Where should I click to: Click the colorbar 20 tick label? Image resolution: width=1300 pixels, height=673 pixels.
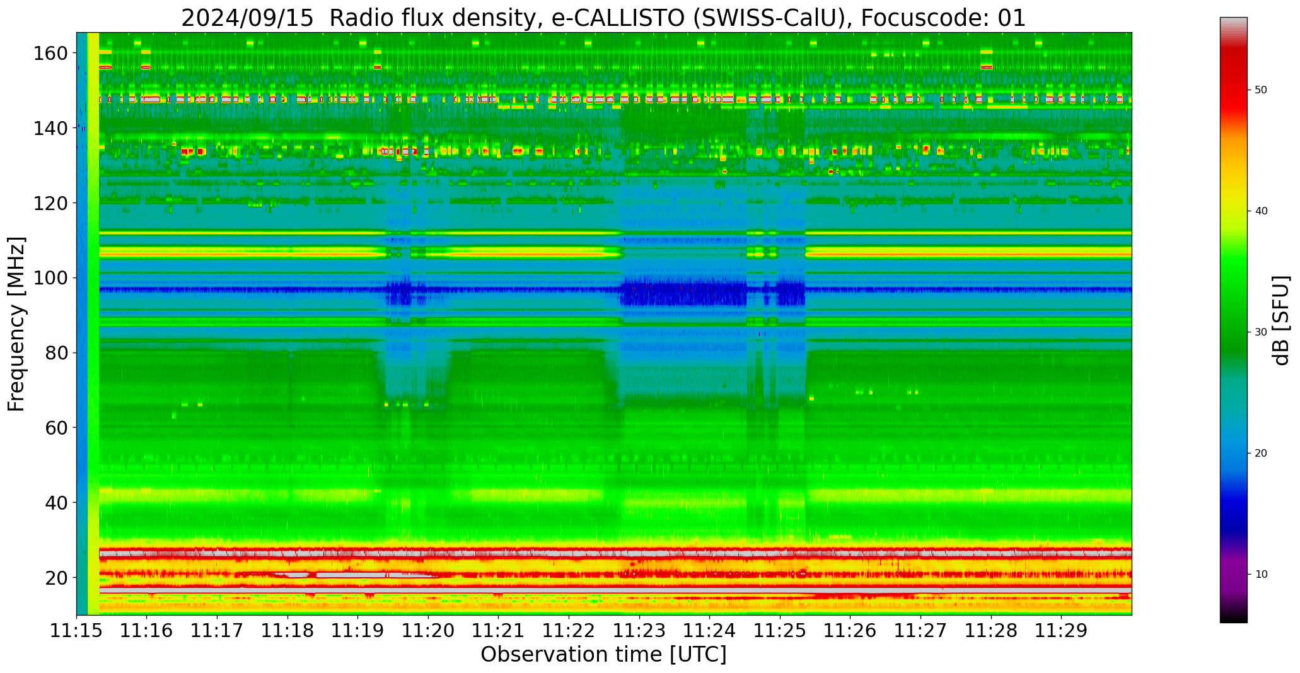click(x=1261, y=453)
